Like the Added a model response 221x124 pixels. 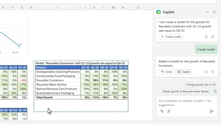[x=206, y=72]
